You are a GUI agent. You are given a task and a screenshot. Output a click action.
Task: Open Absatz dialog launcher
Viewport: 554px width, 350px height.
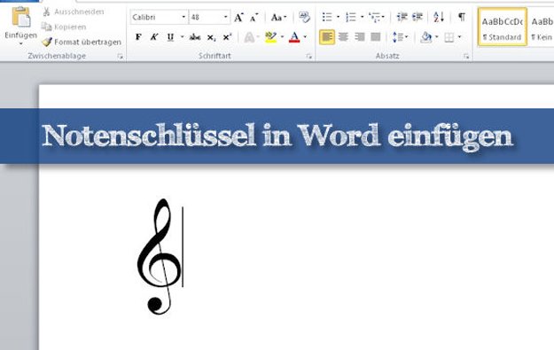[466, 56]
